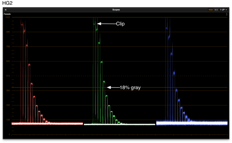Click the arrowhead pointing at green clip

(99, 24)
